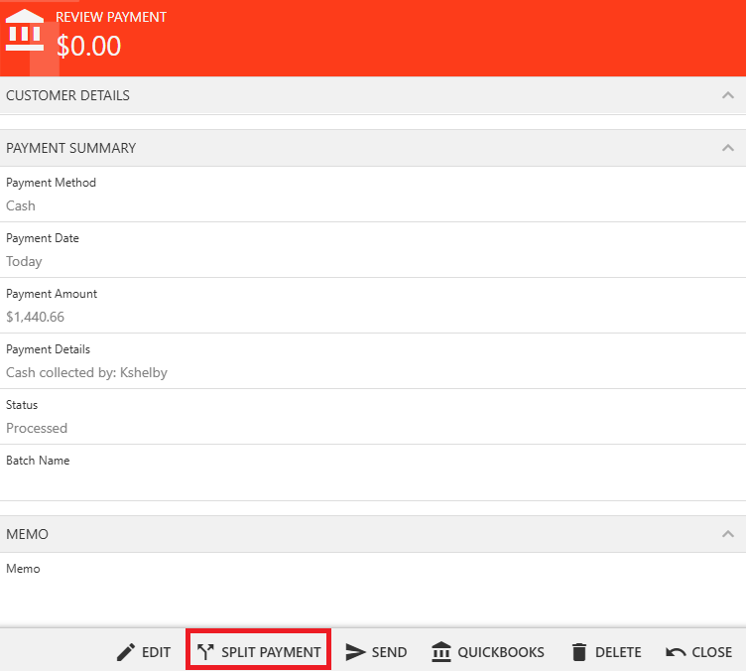Viewport: 746px width, 671px height.
Task: Click the Batch Name field label
Action: 38,461
